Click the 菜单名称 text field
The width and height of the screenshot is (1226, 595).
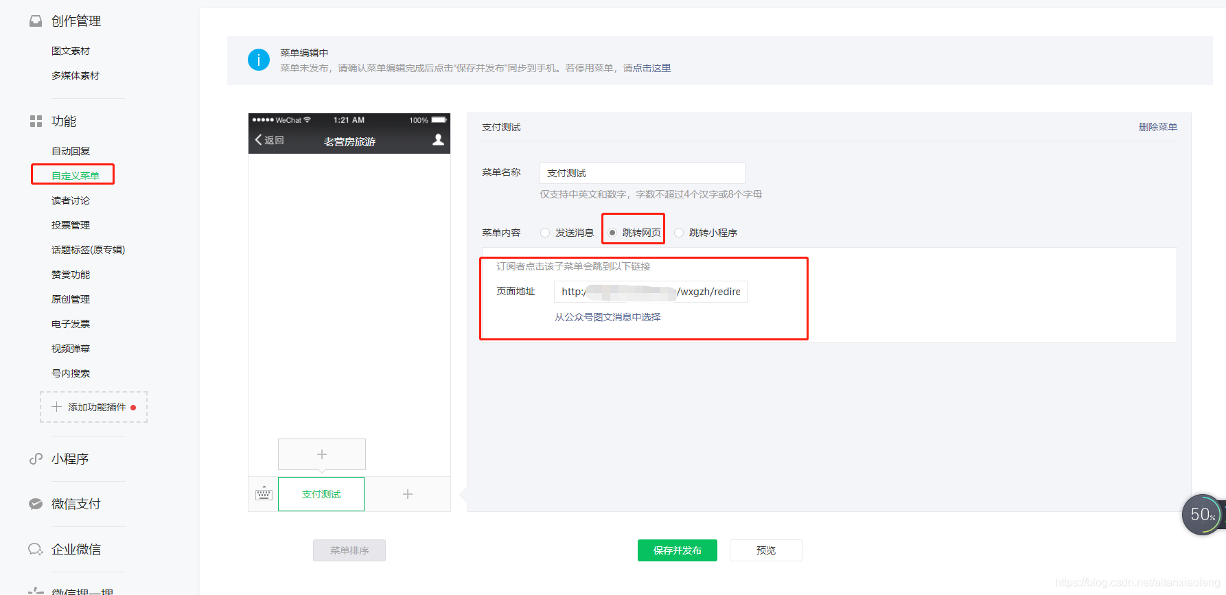click(x=642, y=173)
